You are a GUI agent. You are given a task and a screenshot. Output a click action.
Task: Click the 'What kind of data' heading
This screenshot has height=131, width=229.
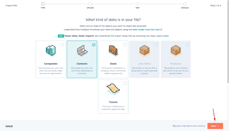point(113,20)
